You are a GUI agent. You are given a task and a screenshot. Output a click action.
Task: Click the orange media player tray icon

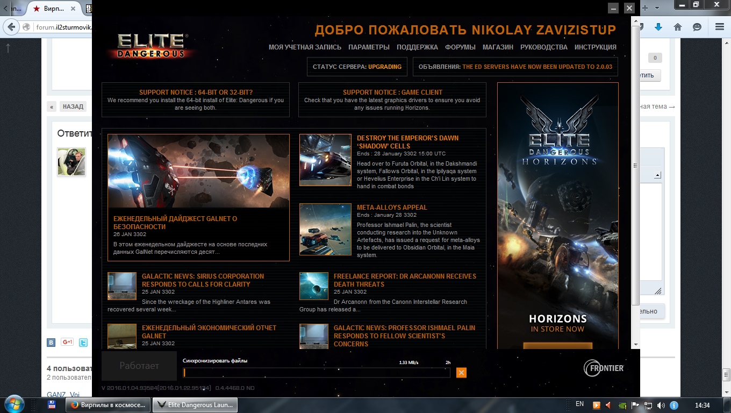tap(597, 405)
